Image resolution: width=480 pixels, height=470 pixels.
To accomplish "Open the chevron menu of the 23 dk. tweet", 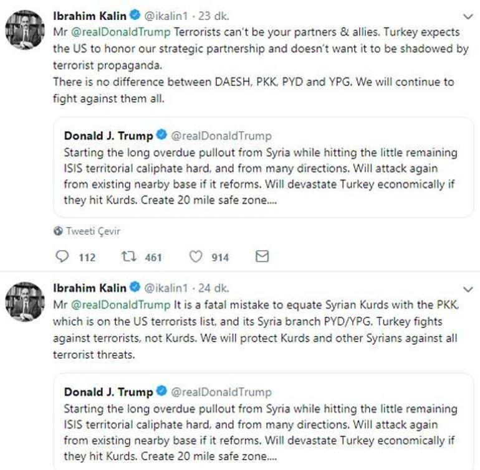I will click(468, 17).
